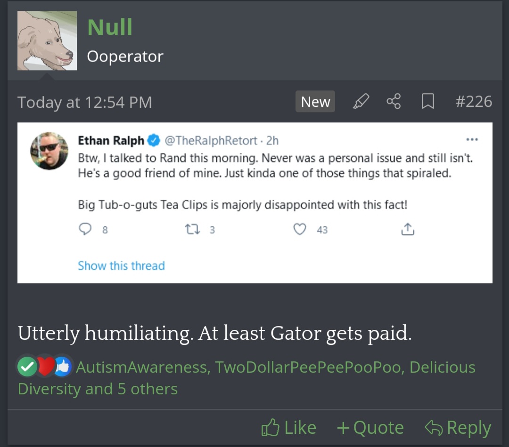The image size is (509, 447).
Task: Click the green checkmark reaction icon
Action: [x=27, y=367]
